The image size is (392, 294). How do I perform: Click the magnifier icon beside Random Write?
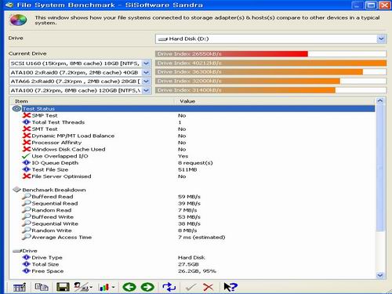pos(27,230)
